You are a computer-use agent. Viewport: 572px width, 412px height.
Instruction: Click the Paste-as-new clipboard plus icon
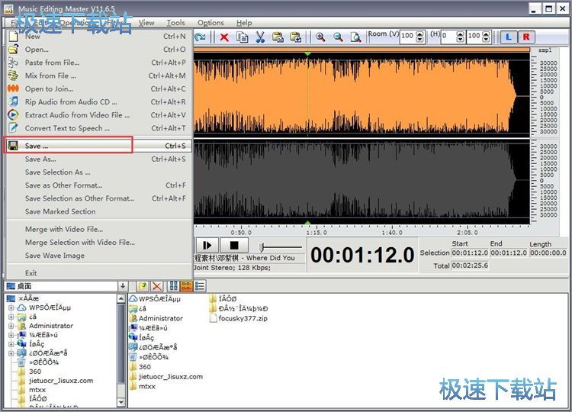click(295, 37)
